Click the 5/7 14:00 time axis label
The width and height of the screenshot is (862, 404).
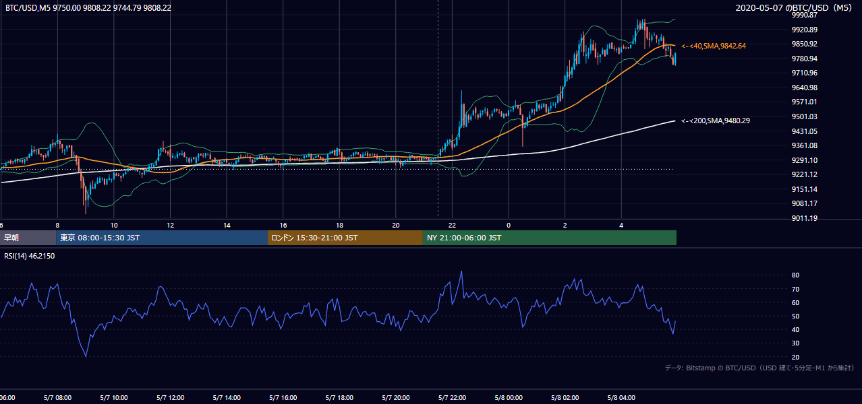(x=227, y=398)
